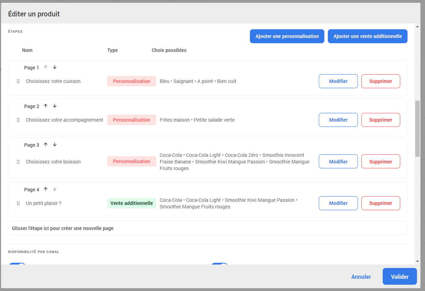Click the Page 1 down arrow

click(x=55, y=67)
